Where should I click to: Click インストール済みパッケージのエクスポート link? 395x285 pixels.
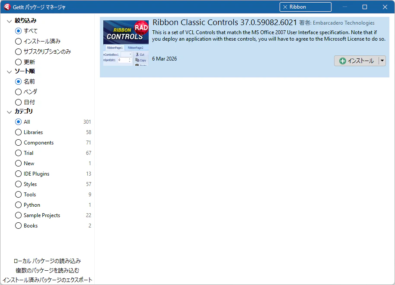point(48,280)
